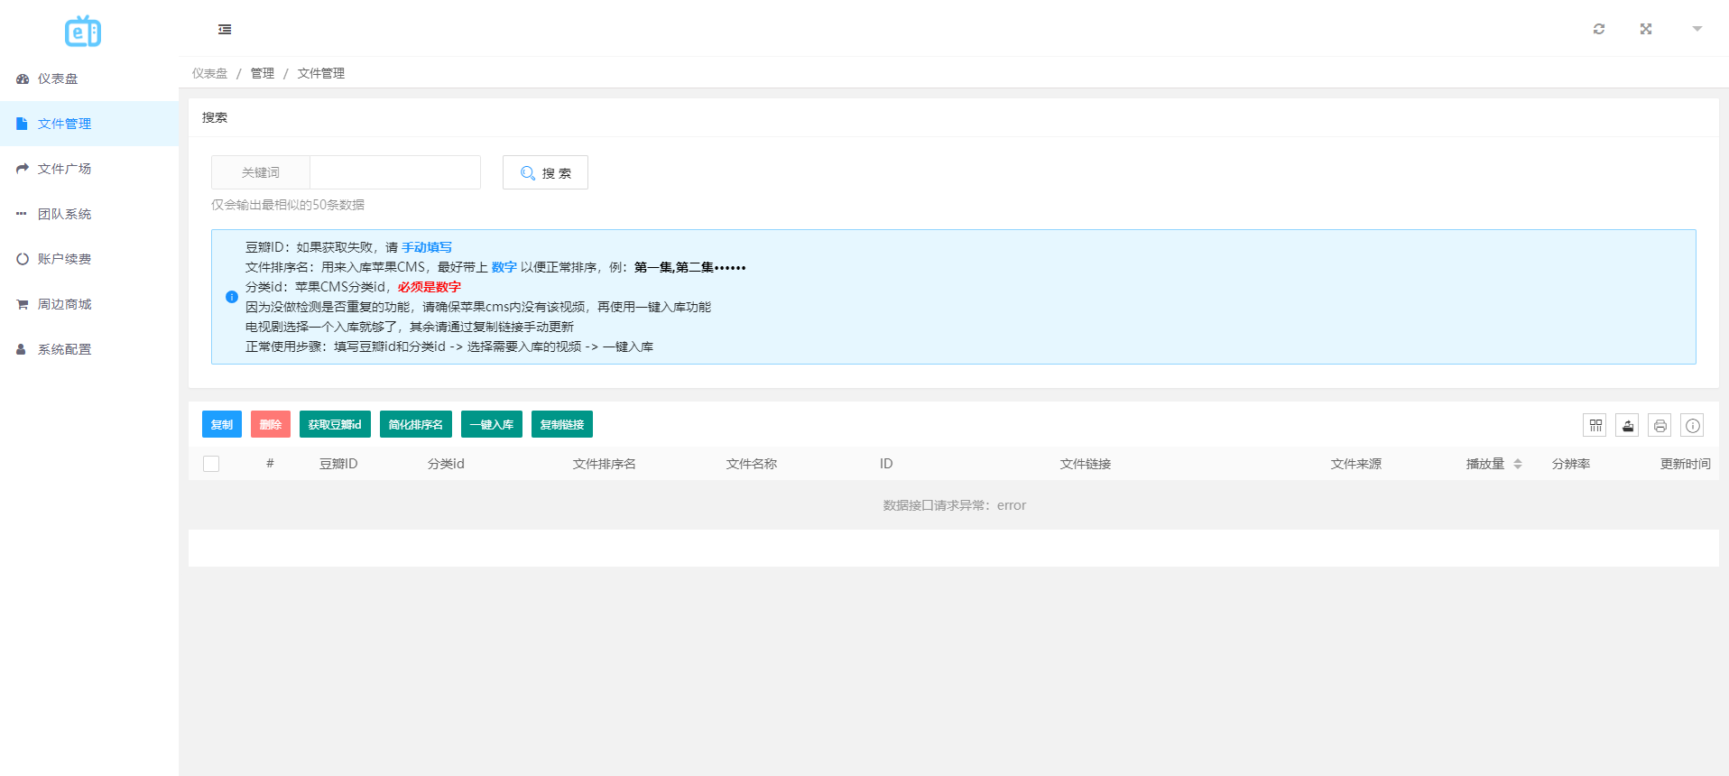1729x776 pixels.
Task: Toggle fullscreen with the expand icon
Action: [1645, 29]
